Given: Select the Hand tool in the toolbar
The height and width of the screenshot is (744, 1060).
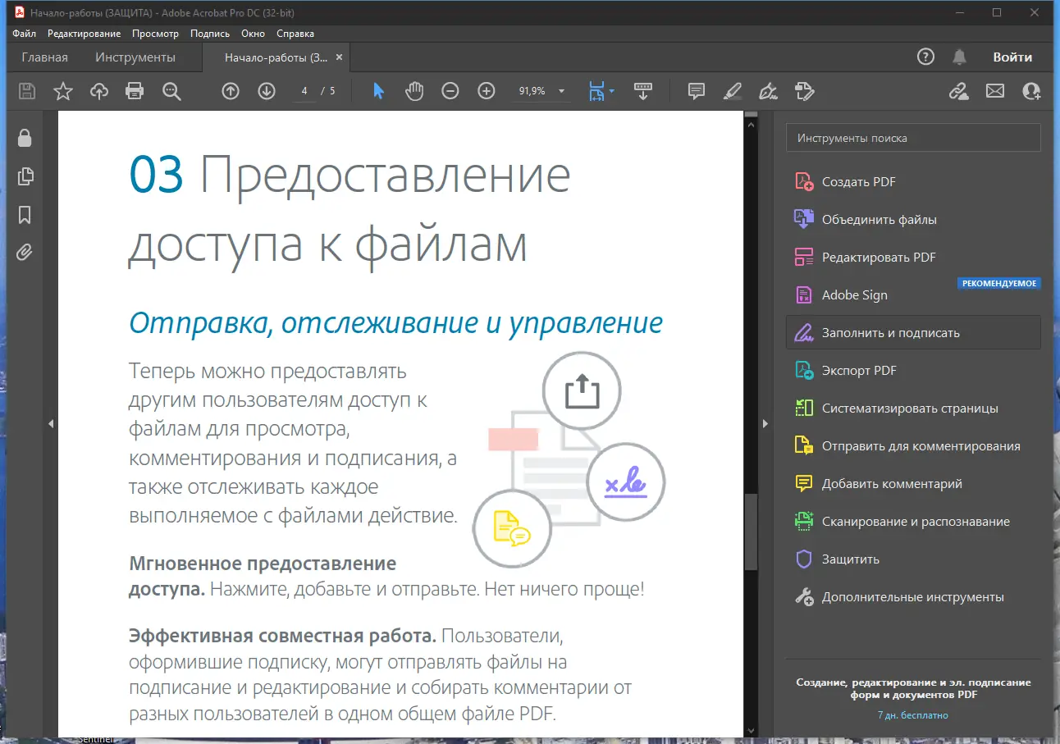Looking at the screenshot, I should [414, 91].
